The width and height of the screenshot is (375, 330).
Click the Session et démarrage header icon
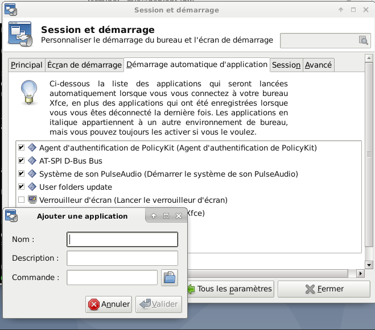point(20,35)
